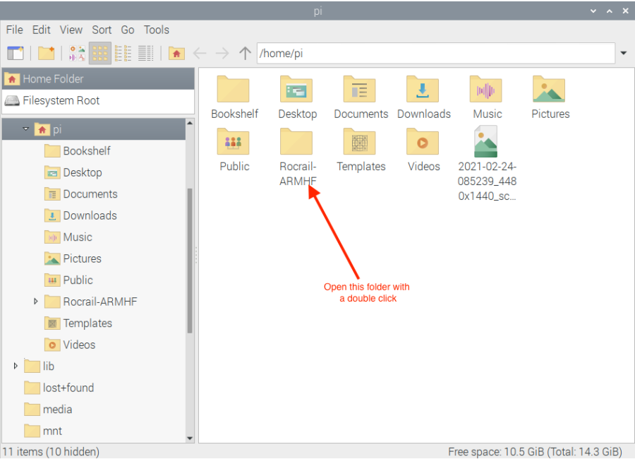Collapse the pi tree node
Screen dimensions: 635x459
click(x=26, y=129)
